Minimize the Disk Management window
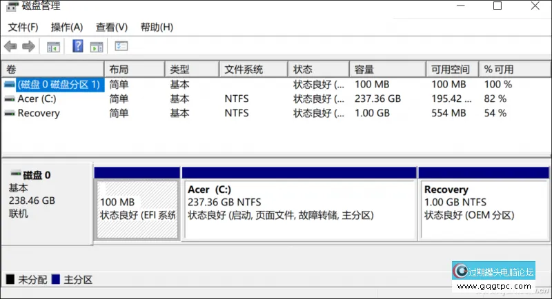Viewport: 552px width, 299px height. (460, 6)
